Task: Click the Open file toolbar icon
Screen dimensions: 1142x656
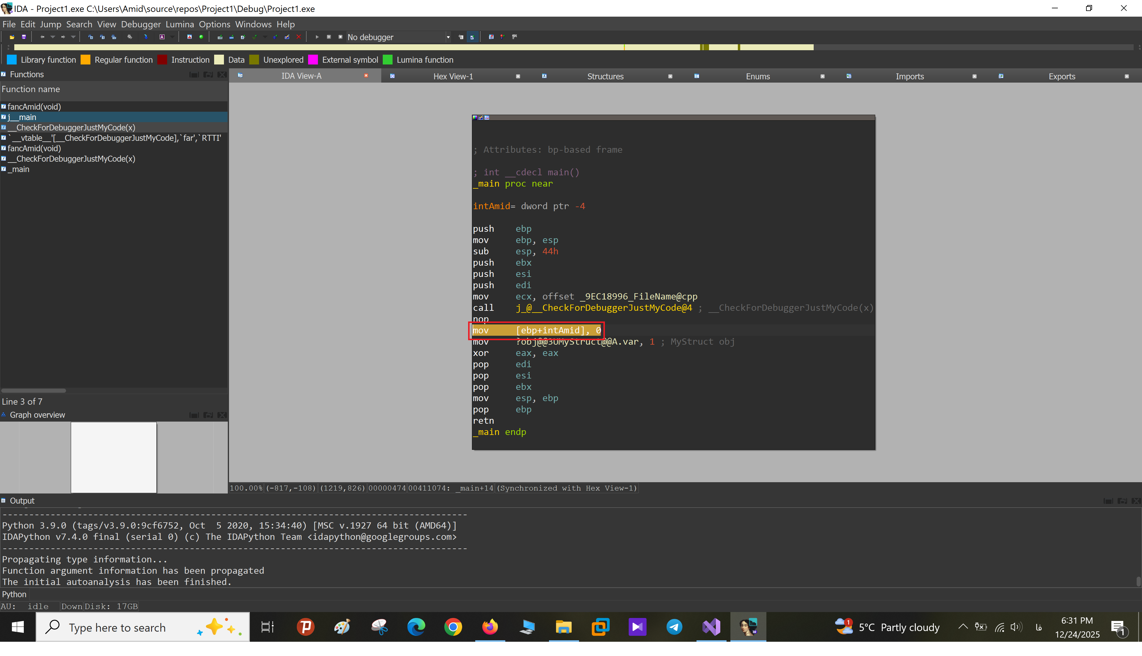Action: pos(12,37)
